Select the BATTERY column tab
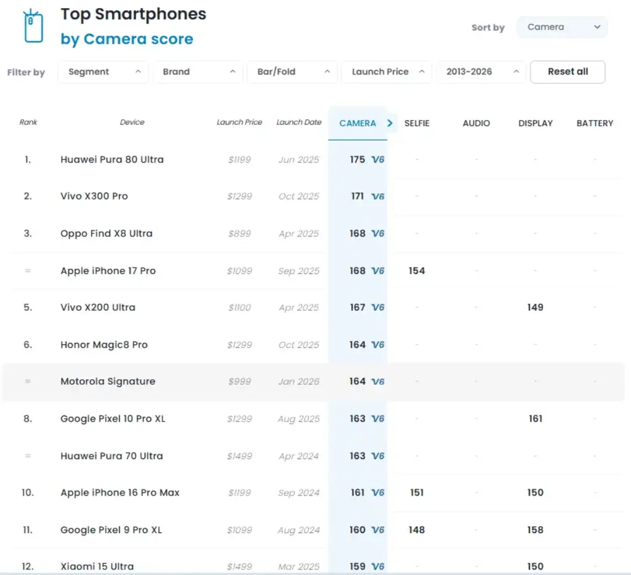This screenshot has height=575, width=631. pyautogui.click(x=595, y=123)
